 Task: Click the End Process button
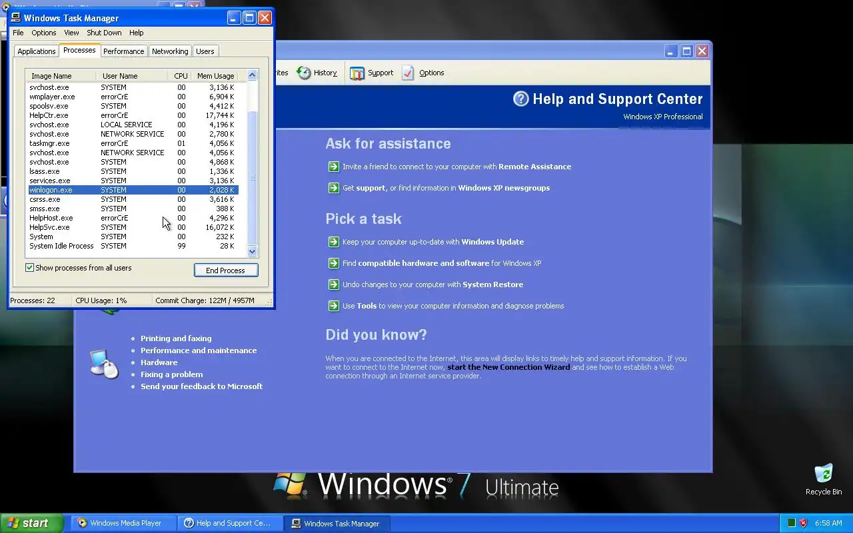226,270
